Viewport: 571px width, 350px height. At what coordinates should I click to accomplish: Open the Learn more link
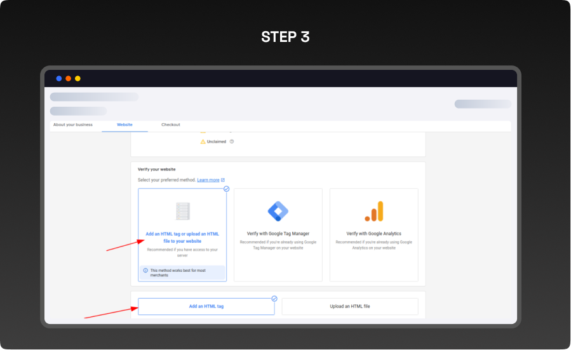click(208, 180)
